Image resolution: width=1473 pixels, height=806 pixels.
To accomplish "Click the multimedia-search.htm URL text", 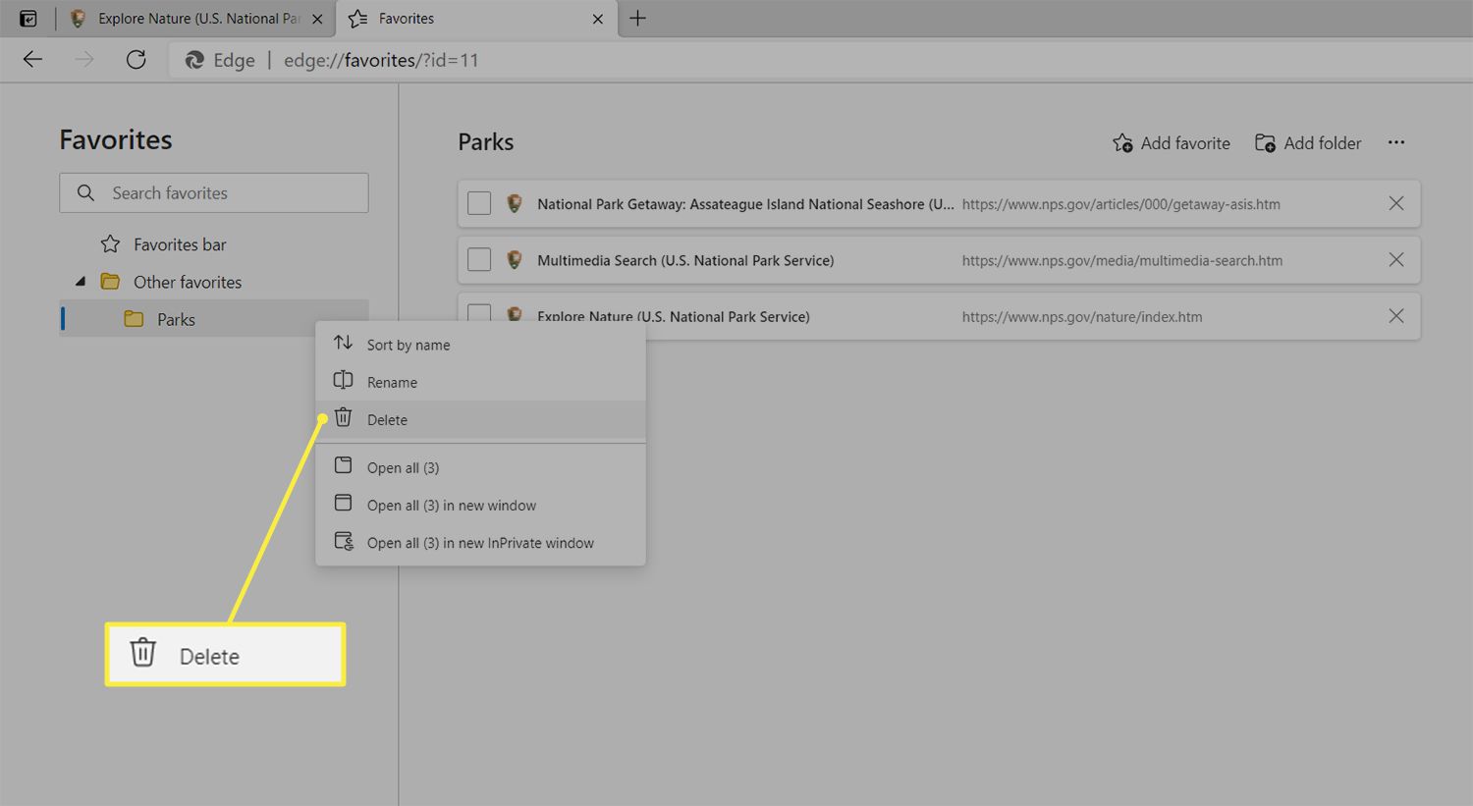I will click(x=1122, y=260).
